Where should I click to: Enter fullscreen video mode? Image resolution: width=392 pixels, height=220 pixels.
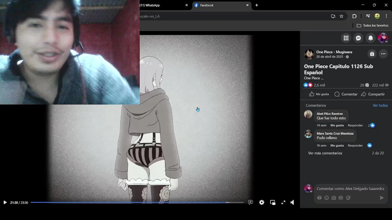(x=283, y=202)
